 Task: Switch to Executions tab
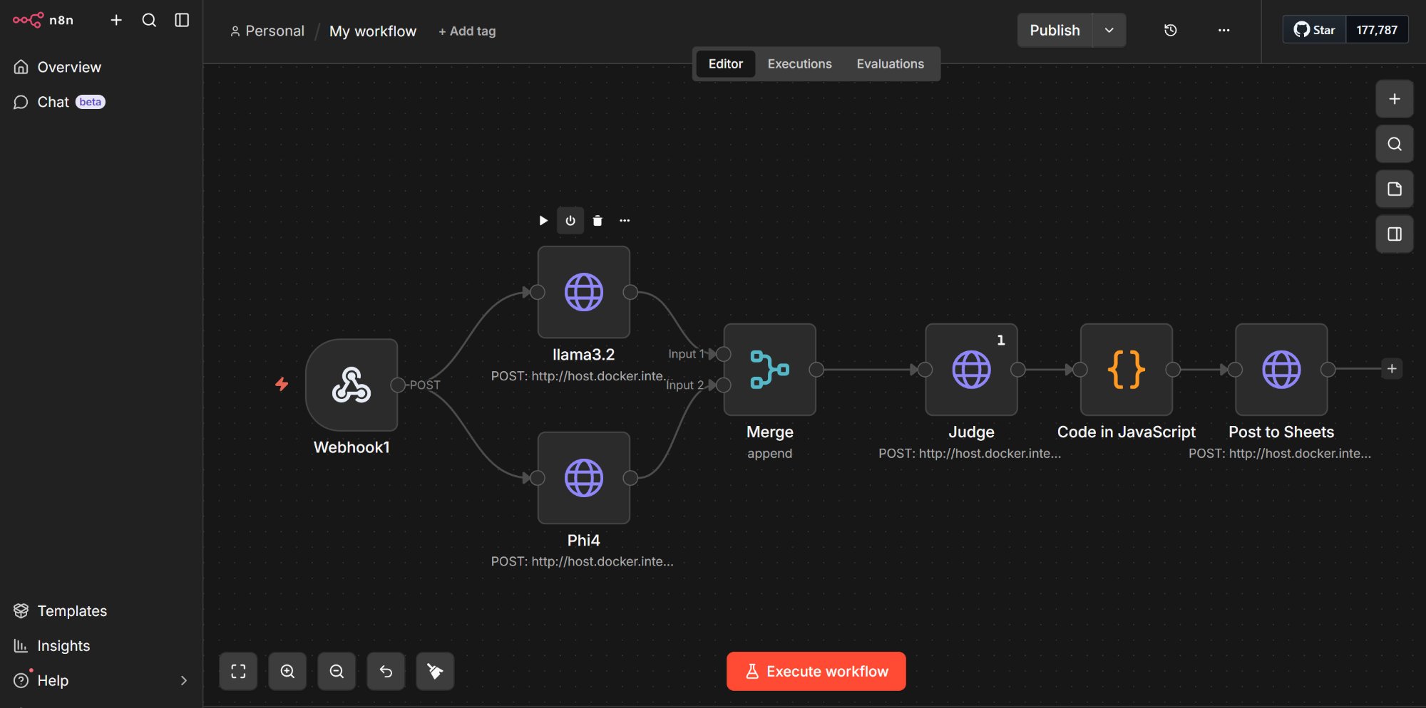click(799, 64)
